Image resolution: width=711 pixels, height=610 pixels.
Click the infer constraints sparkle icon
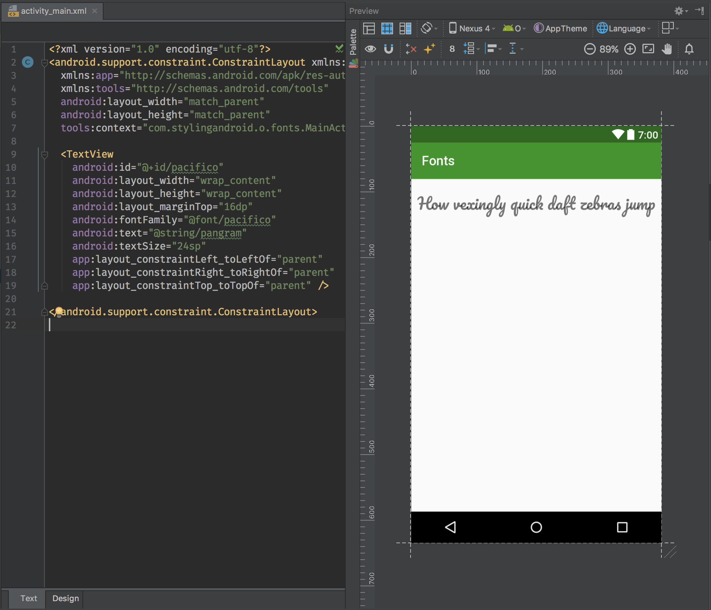click(x=429, y=49)
